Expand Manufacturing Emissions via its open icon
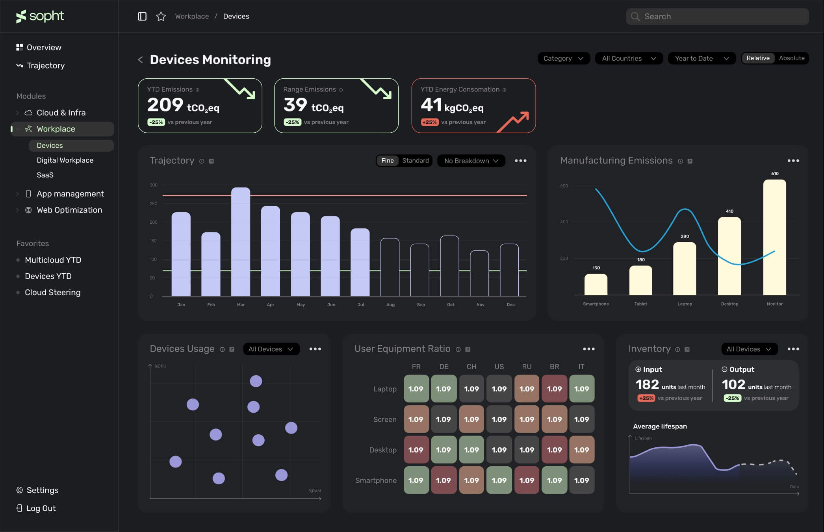Image resolution: width=824 pixels, height=532 pixels. [x=690, y=161]
